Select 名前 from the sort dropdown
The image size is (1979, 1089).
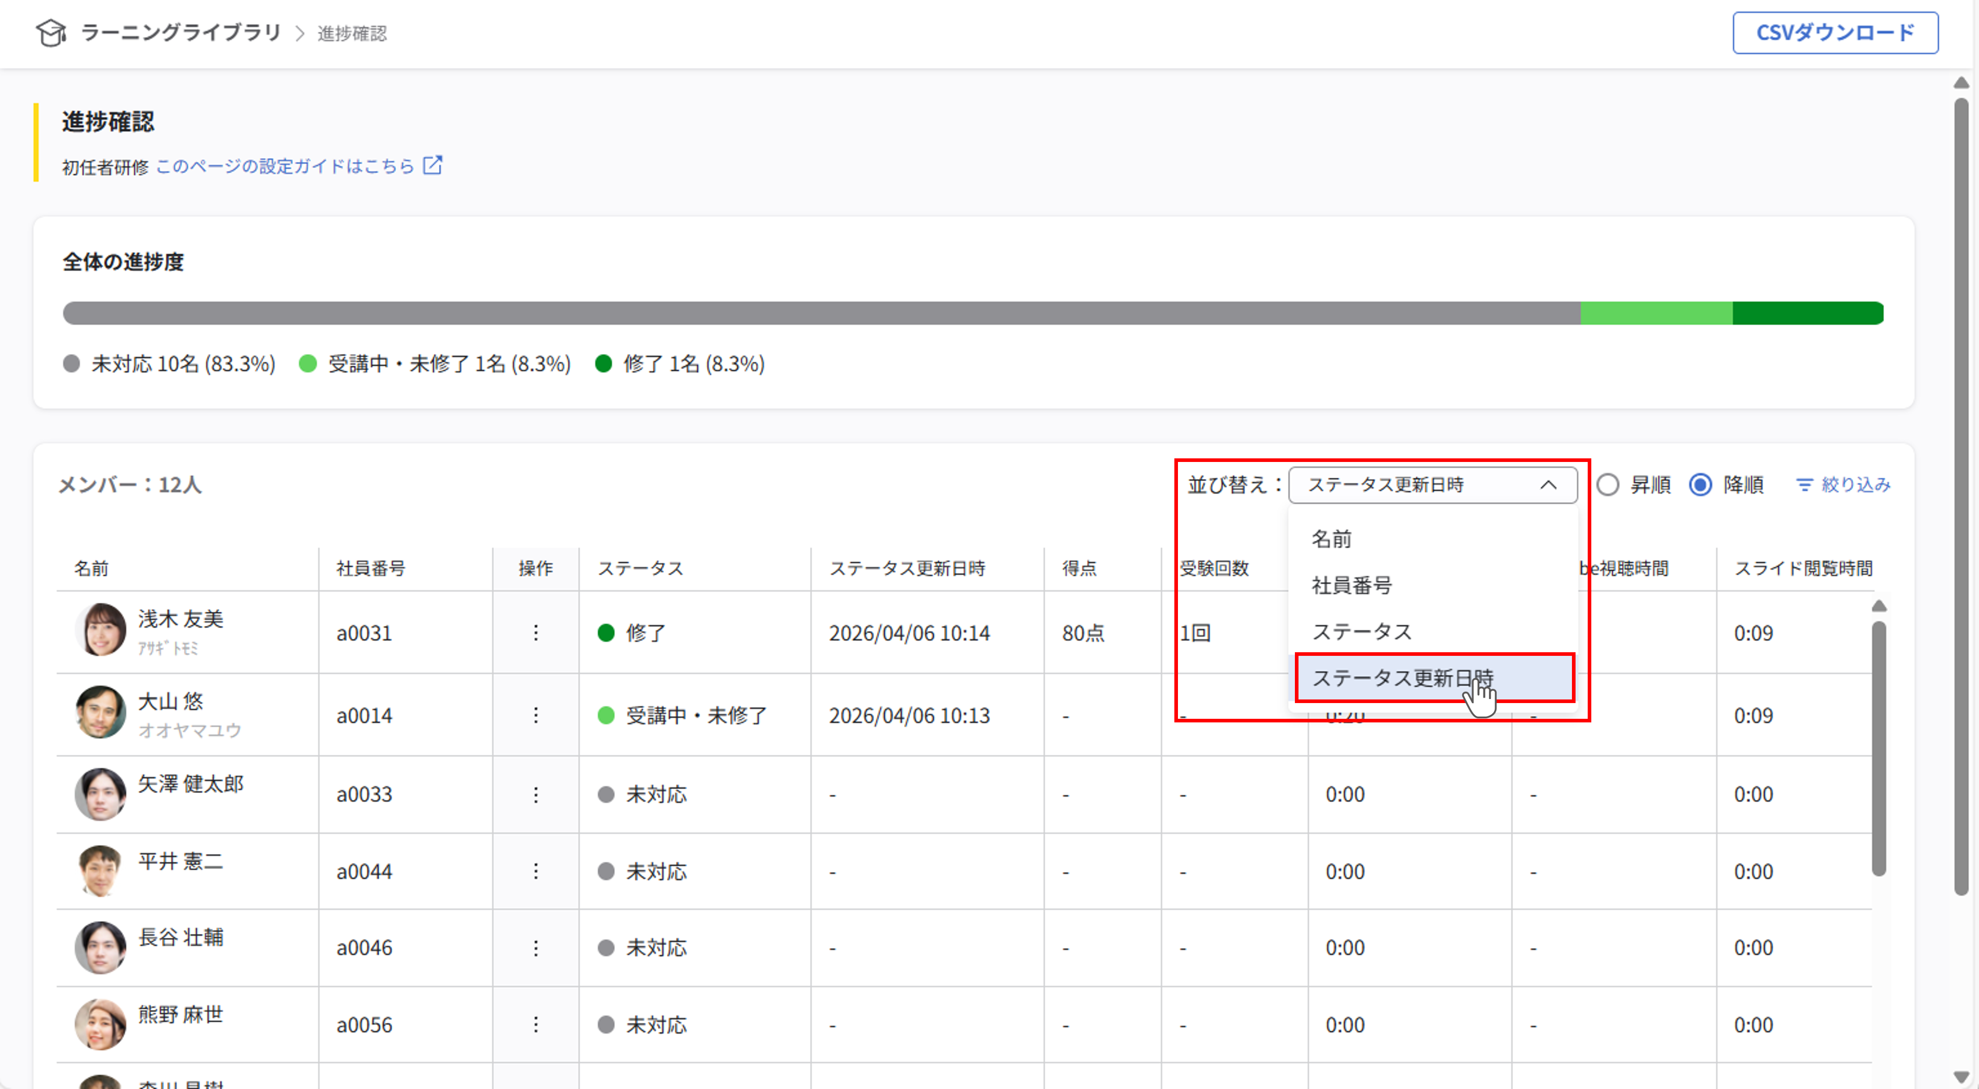pyautogui.click(x=1331, y=539)
